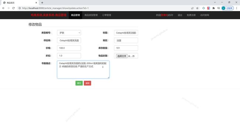Click the 价格 label
Viewport: 240px width, 135px height.
[48, 48]
